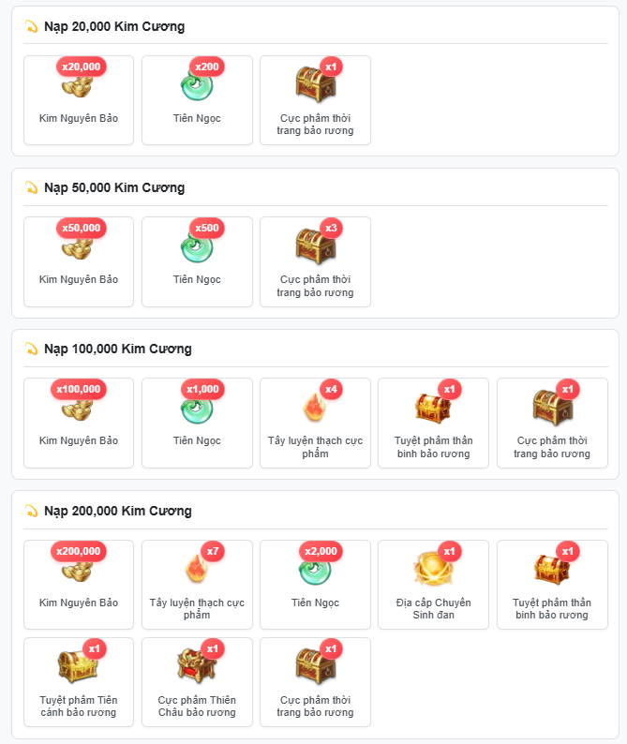Click the Tuyệt phẩm thần binh chest in the 100,000 tier
627x744 pixels.
click(x=433, y=408)
